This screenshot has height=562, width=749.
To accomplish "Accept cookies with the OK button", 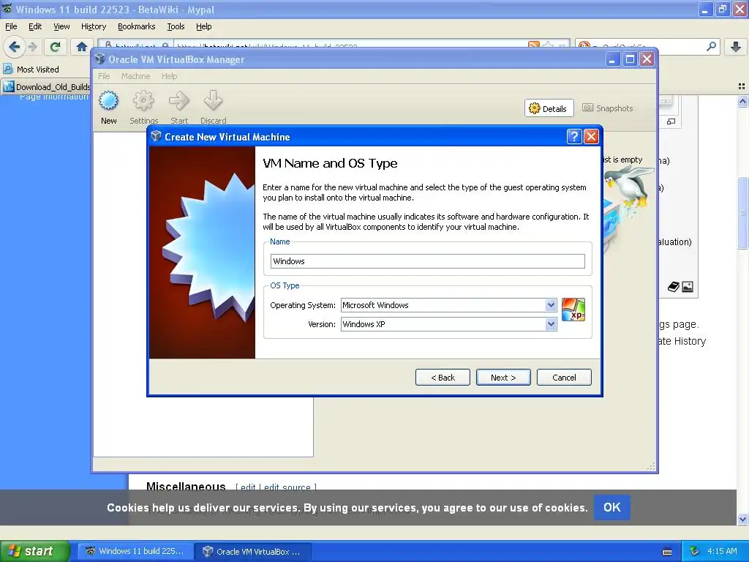I will click(x=612, y=507).
